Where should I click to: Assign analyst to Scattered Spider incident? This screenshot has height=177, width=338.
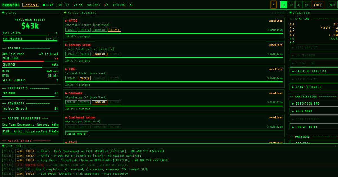coord(77,133)
